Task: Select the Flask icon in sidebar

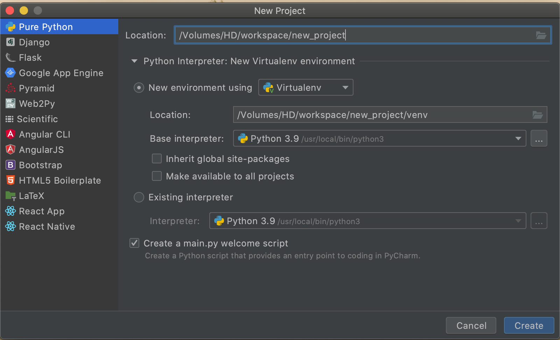Action: [10, 58]
